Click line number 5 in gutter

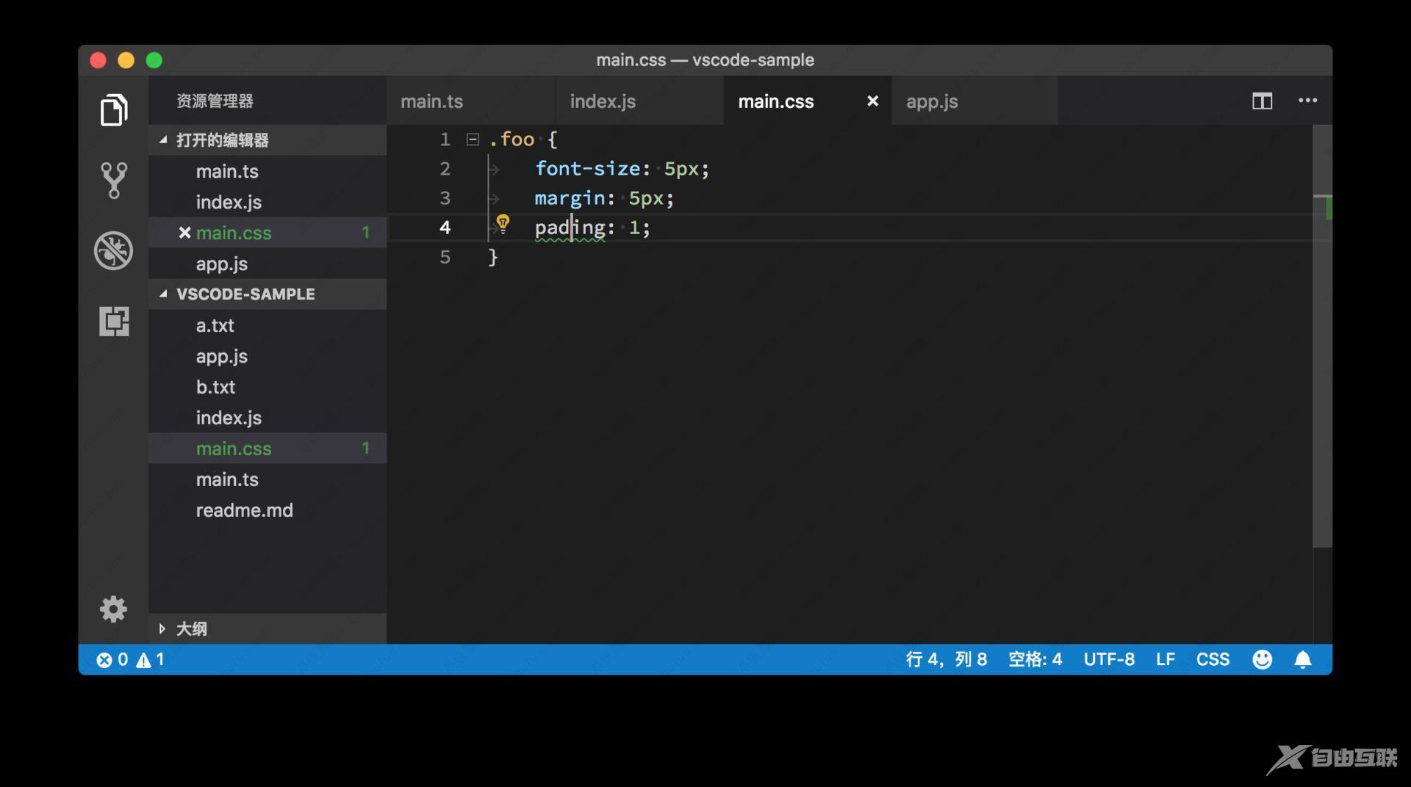(445, 257)
